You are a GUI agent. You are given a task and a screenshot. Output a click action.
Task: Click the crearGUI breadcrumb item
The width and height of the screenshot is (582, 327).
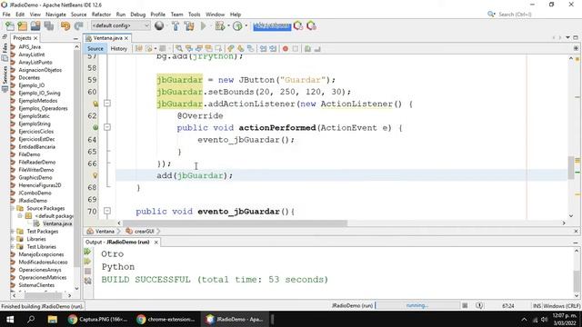coord(140,232)
